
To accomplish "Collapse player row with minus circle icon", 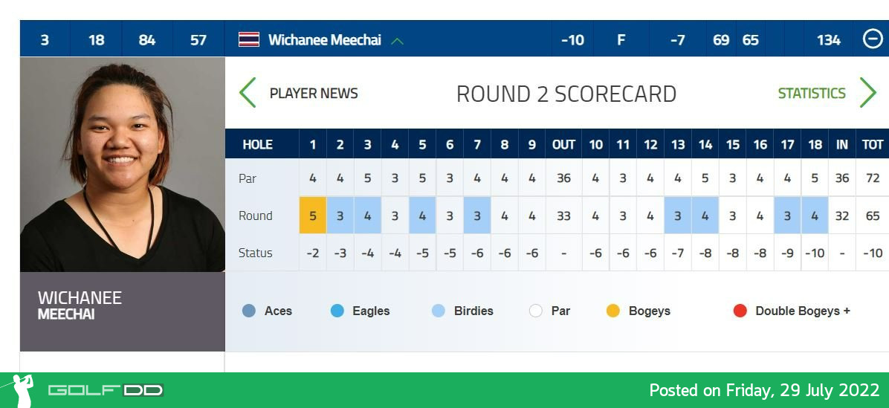I will point(873,39).
